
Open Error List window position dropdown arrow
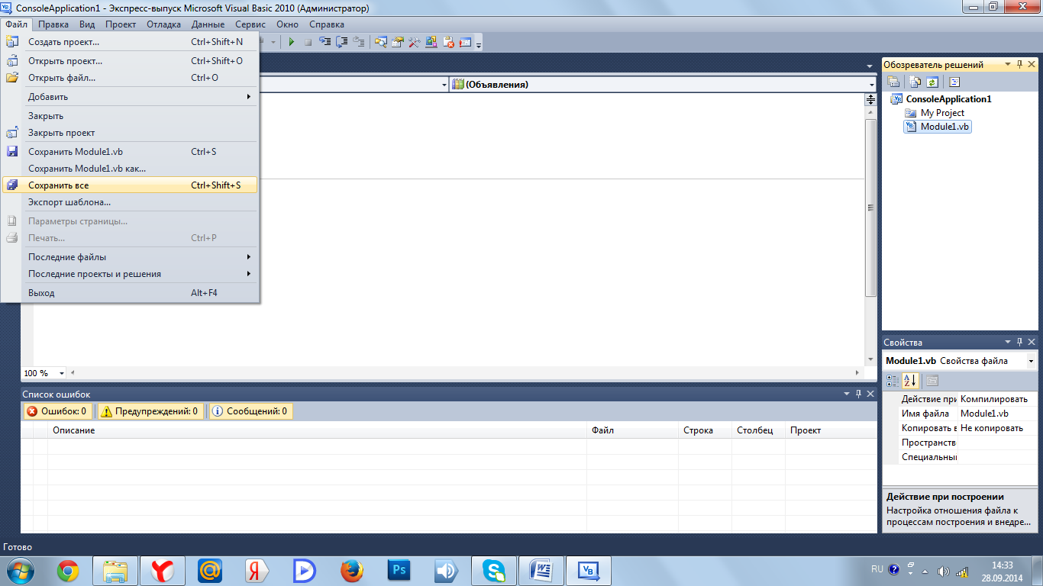tap(846, 394)
